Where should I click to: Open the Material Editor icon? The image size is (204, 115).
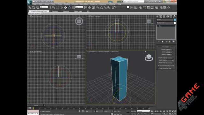pyautogui.click(x=157, y=7)
